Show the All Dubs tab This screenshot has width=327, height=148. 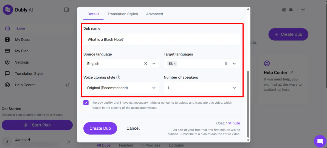[x=104, y=145]
